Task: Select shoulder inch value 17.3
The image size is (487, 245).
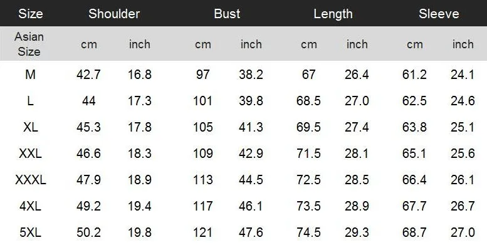Action: pos(140,101)
